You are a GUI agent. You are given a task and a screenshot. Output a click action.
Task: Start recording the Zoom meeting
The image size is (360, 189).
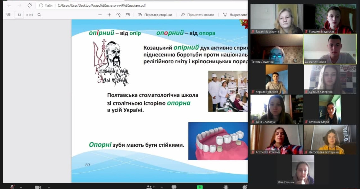tap(226, 187)
